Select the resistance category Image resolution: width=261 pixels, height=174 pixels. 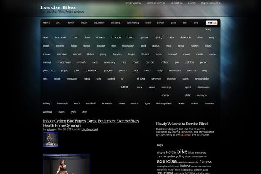tap(72, 79)
